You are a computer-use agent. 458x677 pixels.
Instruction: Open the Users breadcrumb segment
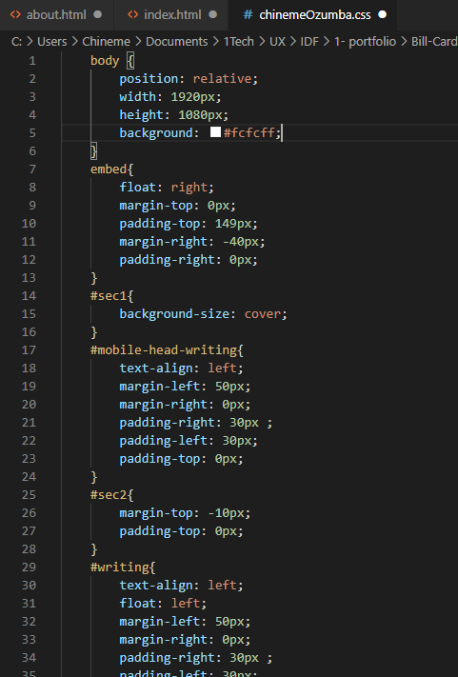pos(51,42)
